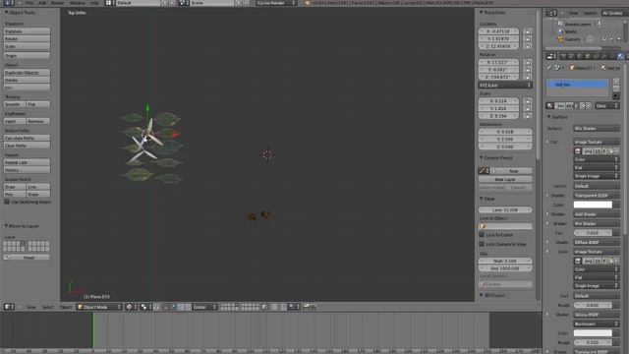Open the Diffuse BSDF shader dropdown
629x354 pixels.
(x=597, y=243)
